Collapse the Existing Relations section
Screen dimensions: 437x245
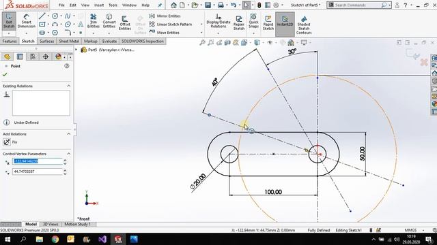pos(68,86)
